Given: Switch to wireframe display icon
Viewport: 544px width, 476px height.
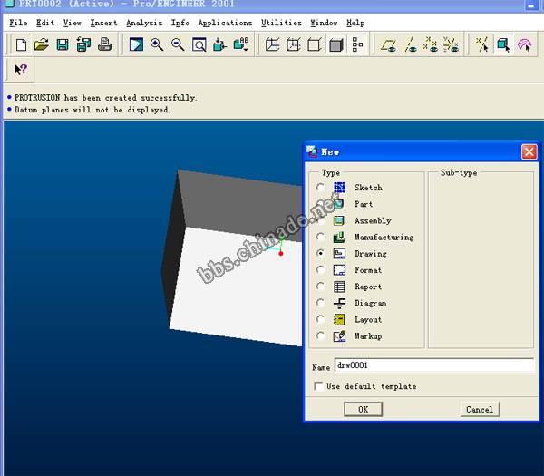Looking at the screenshot, I should coord(272,44).
